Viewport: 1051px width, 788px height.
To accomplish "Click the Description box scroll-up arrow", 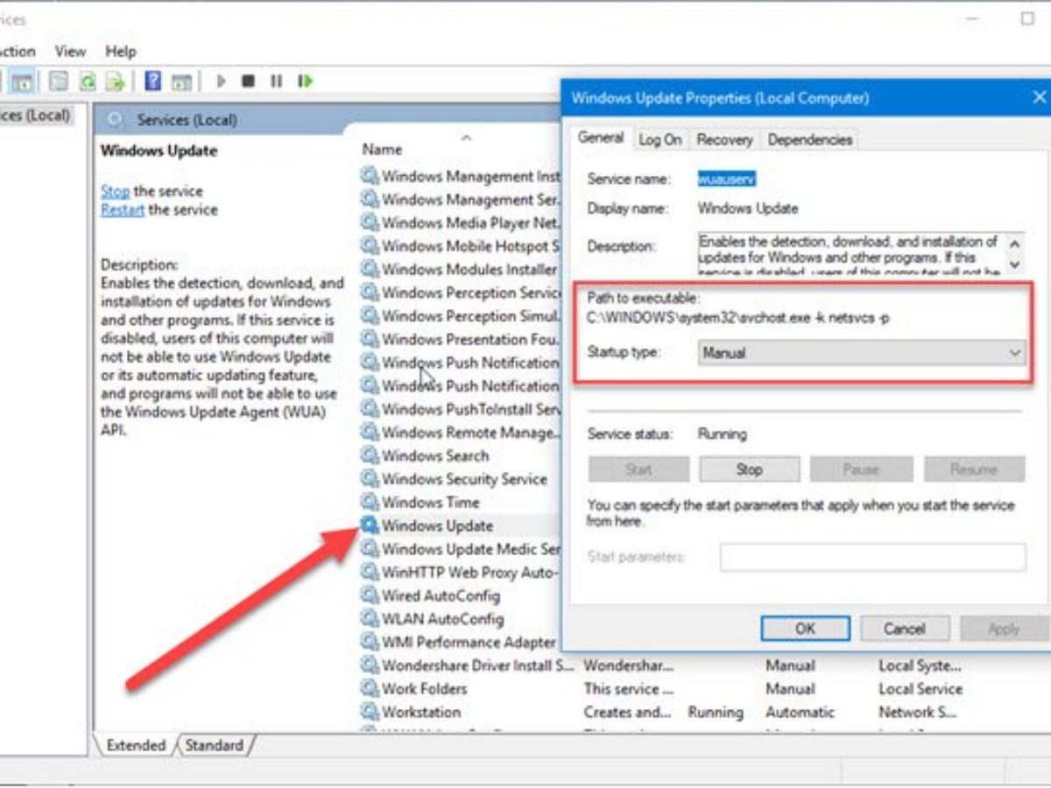I will pyautogui.click(x=1015, y=244).
